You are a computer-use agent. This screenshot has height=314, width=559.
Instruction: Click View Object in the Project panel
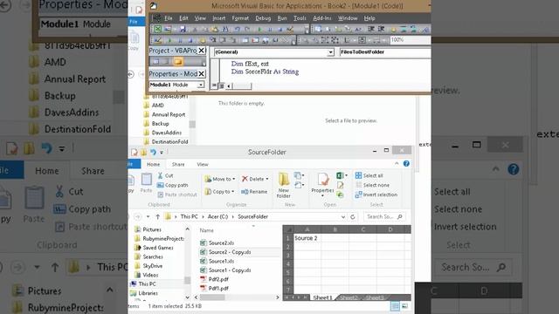(166, 62)
